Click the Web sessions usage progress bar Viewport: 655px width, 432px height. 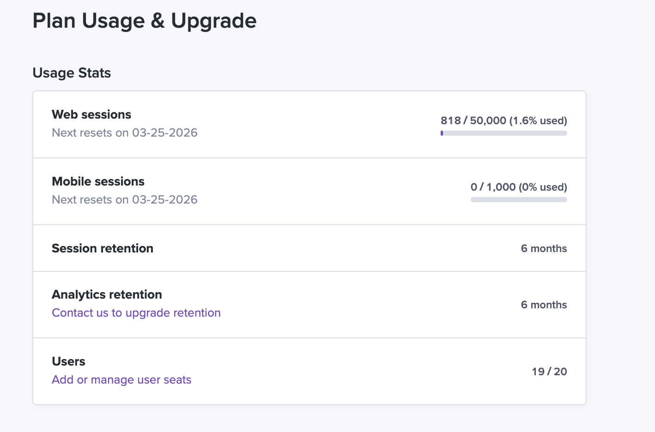[x=503, y=133]
